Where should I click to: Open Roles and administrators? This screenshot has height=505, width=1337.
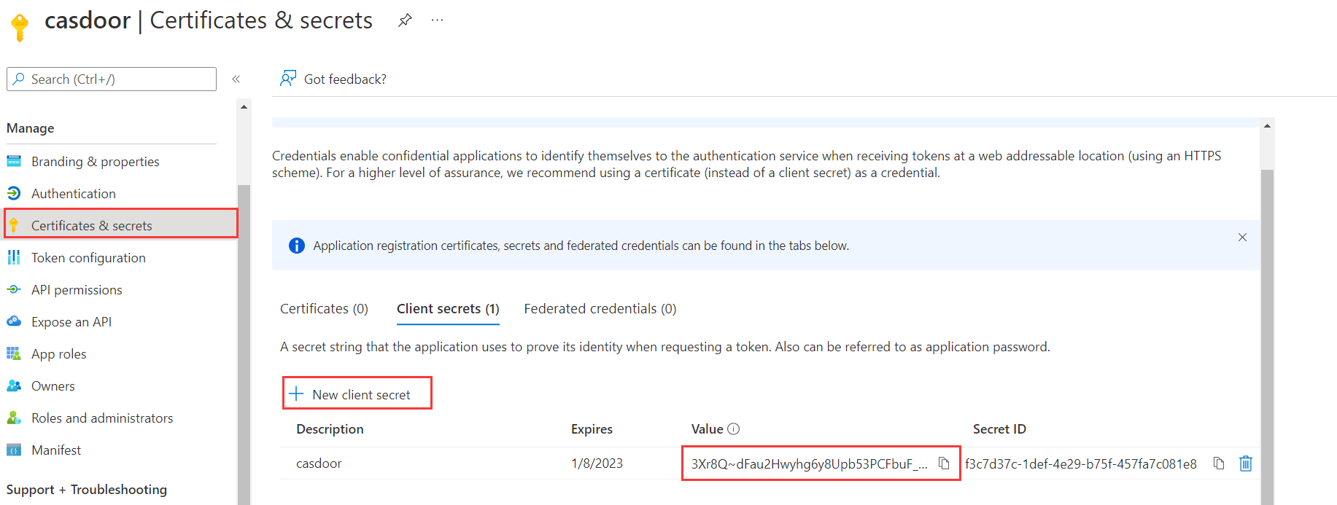[102, 418]
